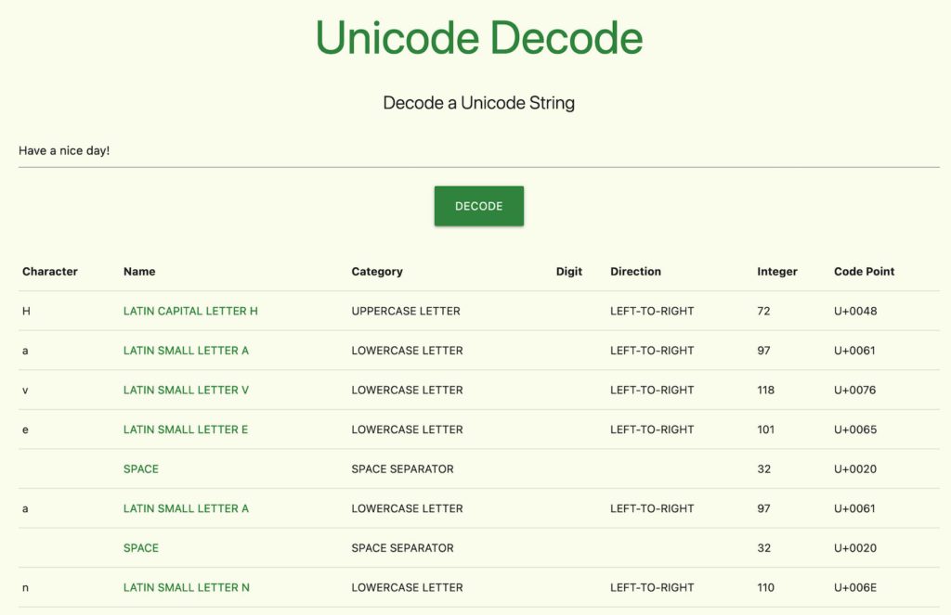The width and height of the screenshot is (951, 615).
Task: Open the LATIN CAPITAL LETTER H link
Action: tap(190, 311)
